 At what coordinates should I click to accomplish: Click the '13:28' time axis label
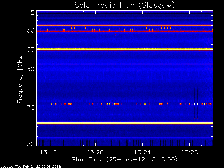pos(190,152)
